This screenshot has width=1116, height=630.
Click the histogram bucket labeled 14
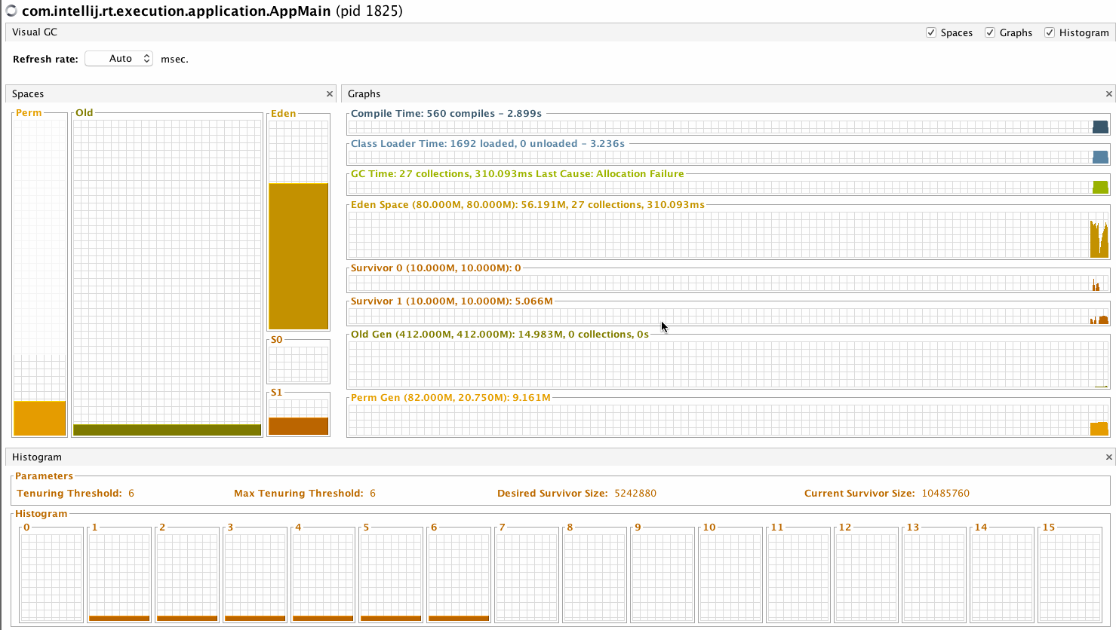[x=1002, y=576]
